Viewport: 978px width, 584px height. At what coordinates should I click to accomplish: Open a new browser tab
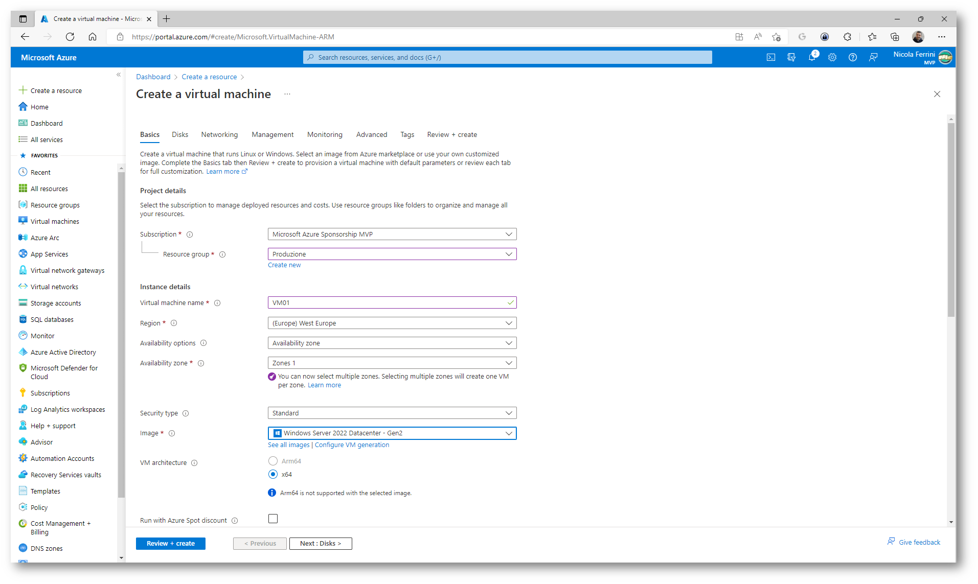(167, 19)
